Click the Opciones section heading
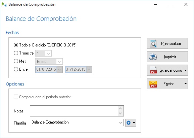Viewport: 194px width, 138px height. pos(15,84)
